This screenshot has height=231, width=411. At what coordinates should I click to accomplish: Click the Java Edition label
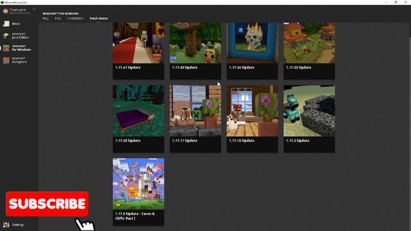tap(21, 37)
